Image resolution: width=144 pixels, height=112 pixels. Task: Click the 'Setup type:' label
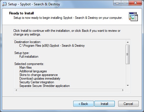click(22, 53)
